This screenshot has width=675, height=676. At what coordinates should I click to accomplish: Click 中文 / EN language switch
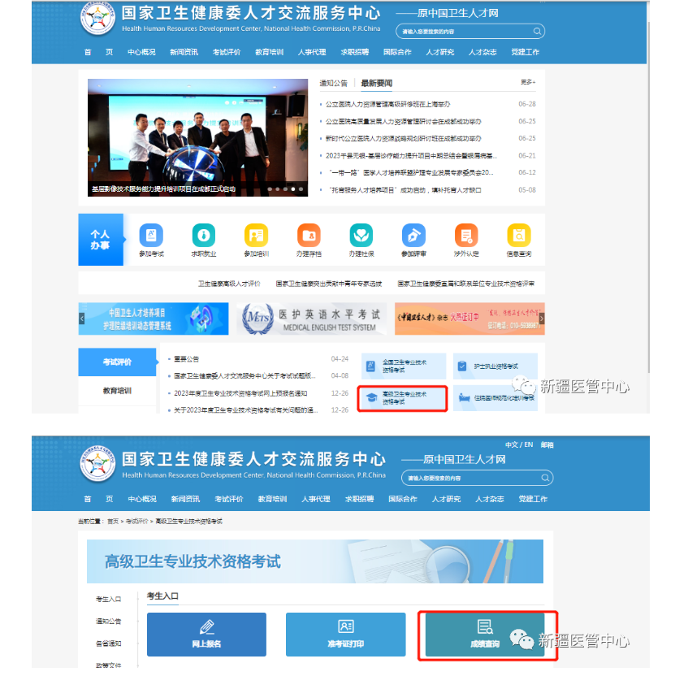click(519, 444)
